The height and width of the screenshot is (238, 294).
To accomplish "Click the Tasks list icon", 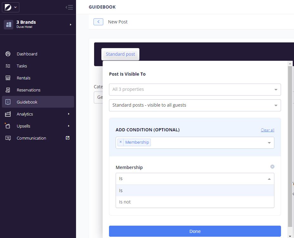I will coord(8,66).
